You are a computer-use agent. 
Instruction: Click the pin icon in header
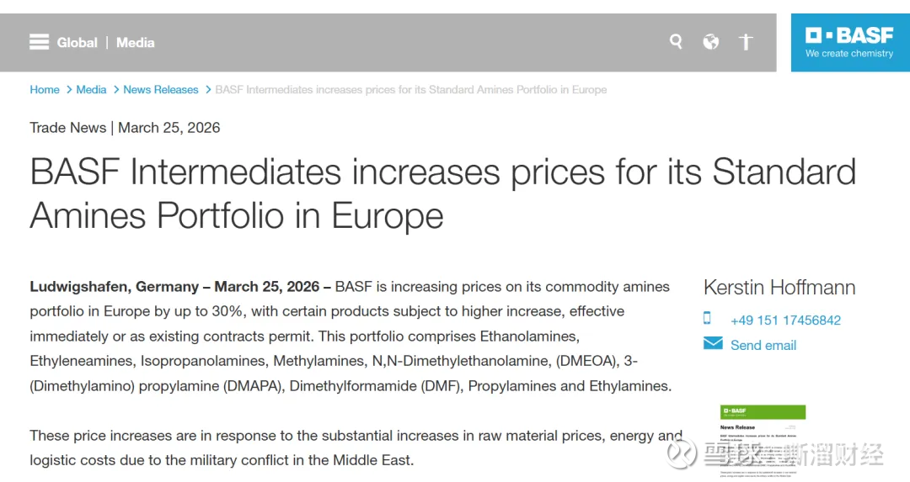pos(746,42)
